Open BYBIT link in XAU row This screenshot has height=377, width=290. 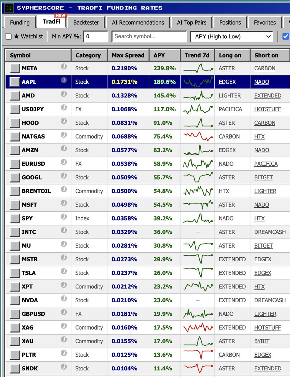262,341
